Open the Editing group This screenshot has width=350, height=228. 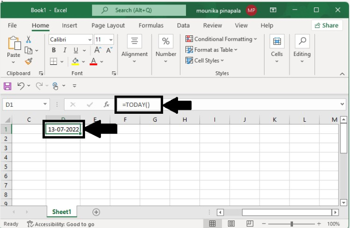pyautogui.click(x=302, y=49)
